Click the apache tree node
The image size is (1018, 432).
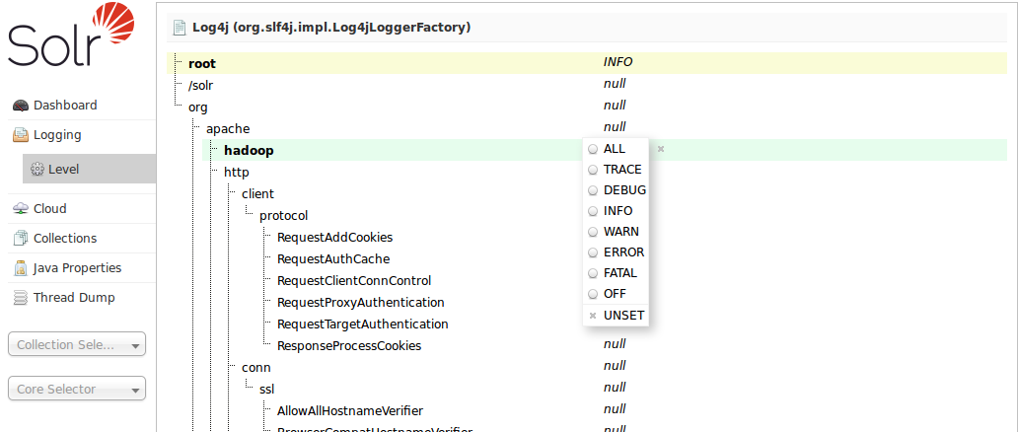click(228, 128)
